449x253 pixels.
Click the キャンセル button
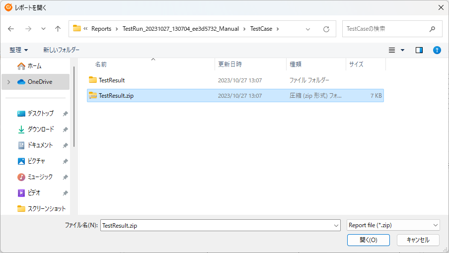click(x=418, y=240)
